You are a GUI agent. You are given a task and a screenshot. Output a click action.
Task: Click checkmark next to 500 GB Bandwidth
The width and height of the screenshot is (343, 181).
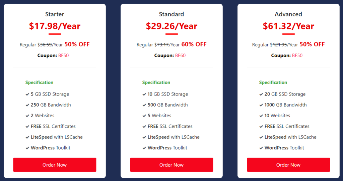(144, 105)
